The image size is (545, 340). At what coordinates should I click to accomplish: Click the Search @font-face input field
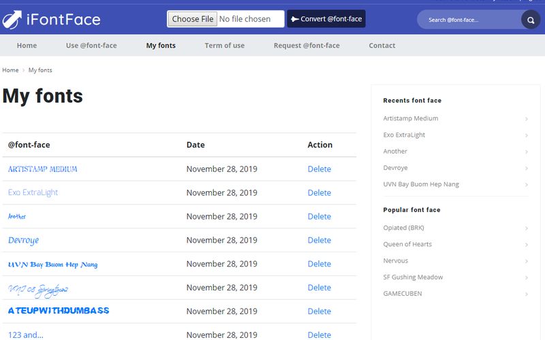(470, 20)
